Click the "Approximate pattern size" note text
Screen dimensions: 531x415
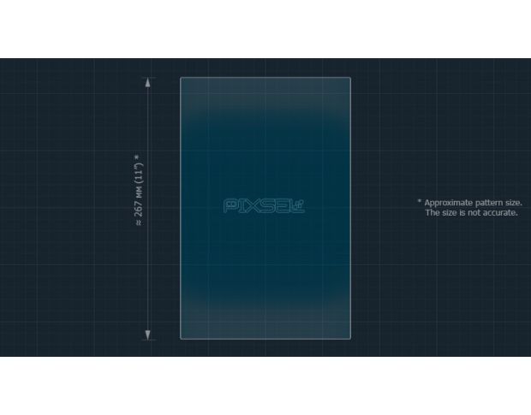tap(472, 203)
